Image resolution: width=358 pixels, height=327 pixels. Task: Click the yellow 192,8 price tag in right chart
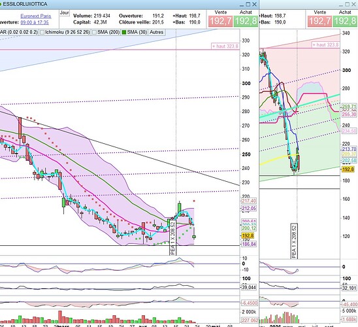click(348, 169)
